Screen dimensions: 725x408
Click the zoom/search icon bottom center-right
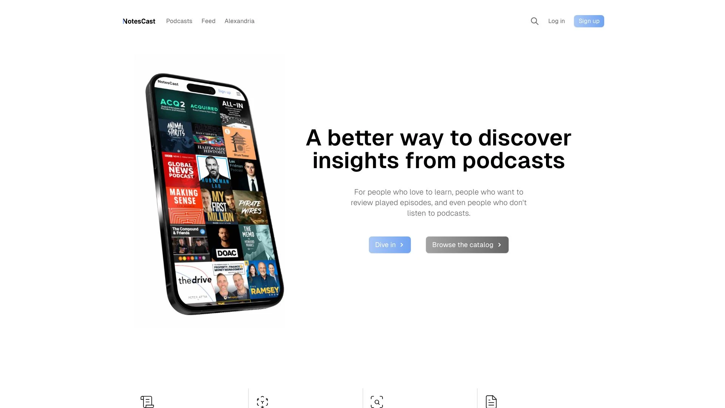pos(378,402)
